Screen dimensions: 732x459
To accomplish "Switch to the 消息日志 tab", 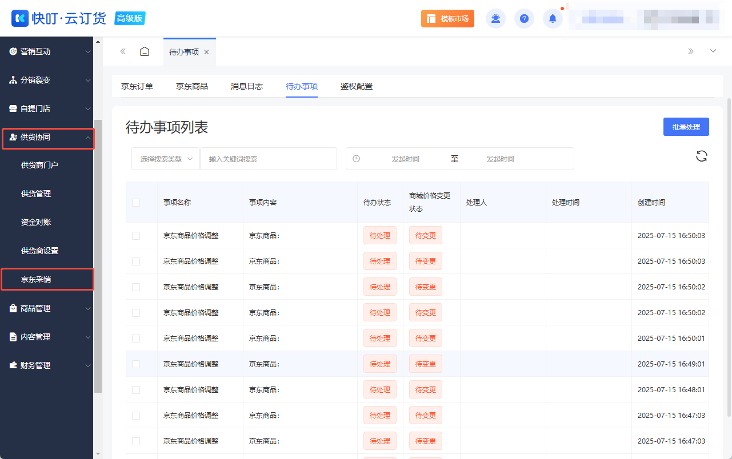I will [247, 86].
